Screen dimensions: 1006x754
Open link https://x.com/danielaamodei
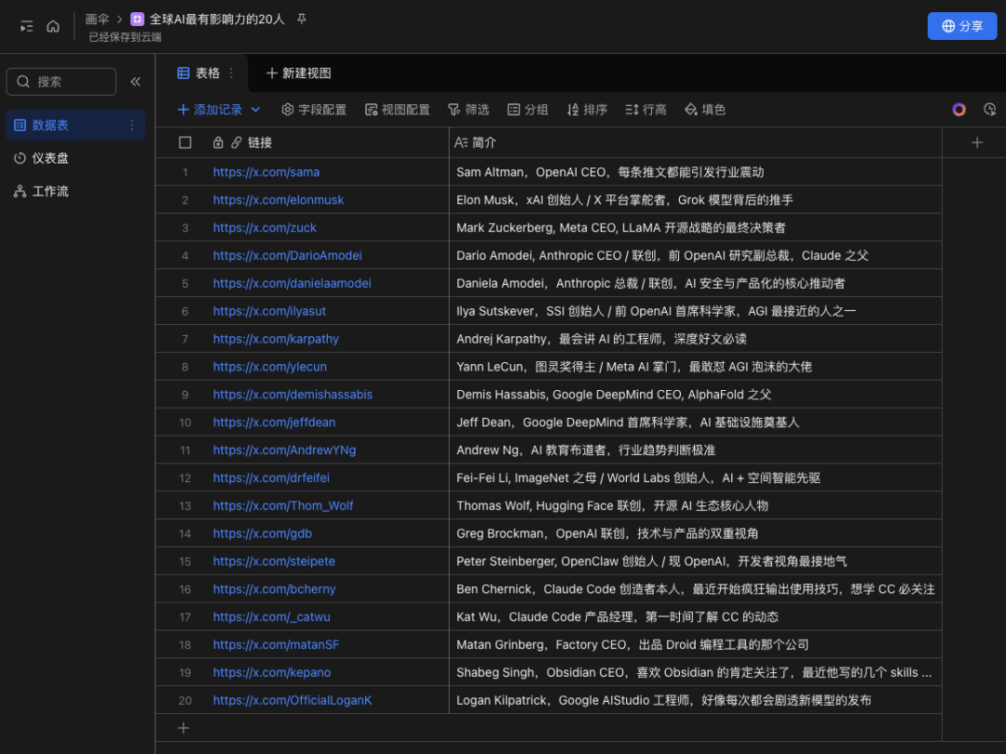pos(292,283)
